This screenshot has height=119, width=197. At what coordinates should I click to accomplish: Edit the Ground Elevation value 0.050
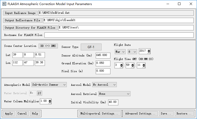(103, 63)
